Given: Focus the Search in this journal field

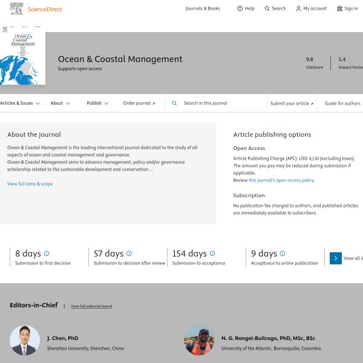Looking at the screenshot, I should pyautogui.click(x=221, y=103).
